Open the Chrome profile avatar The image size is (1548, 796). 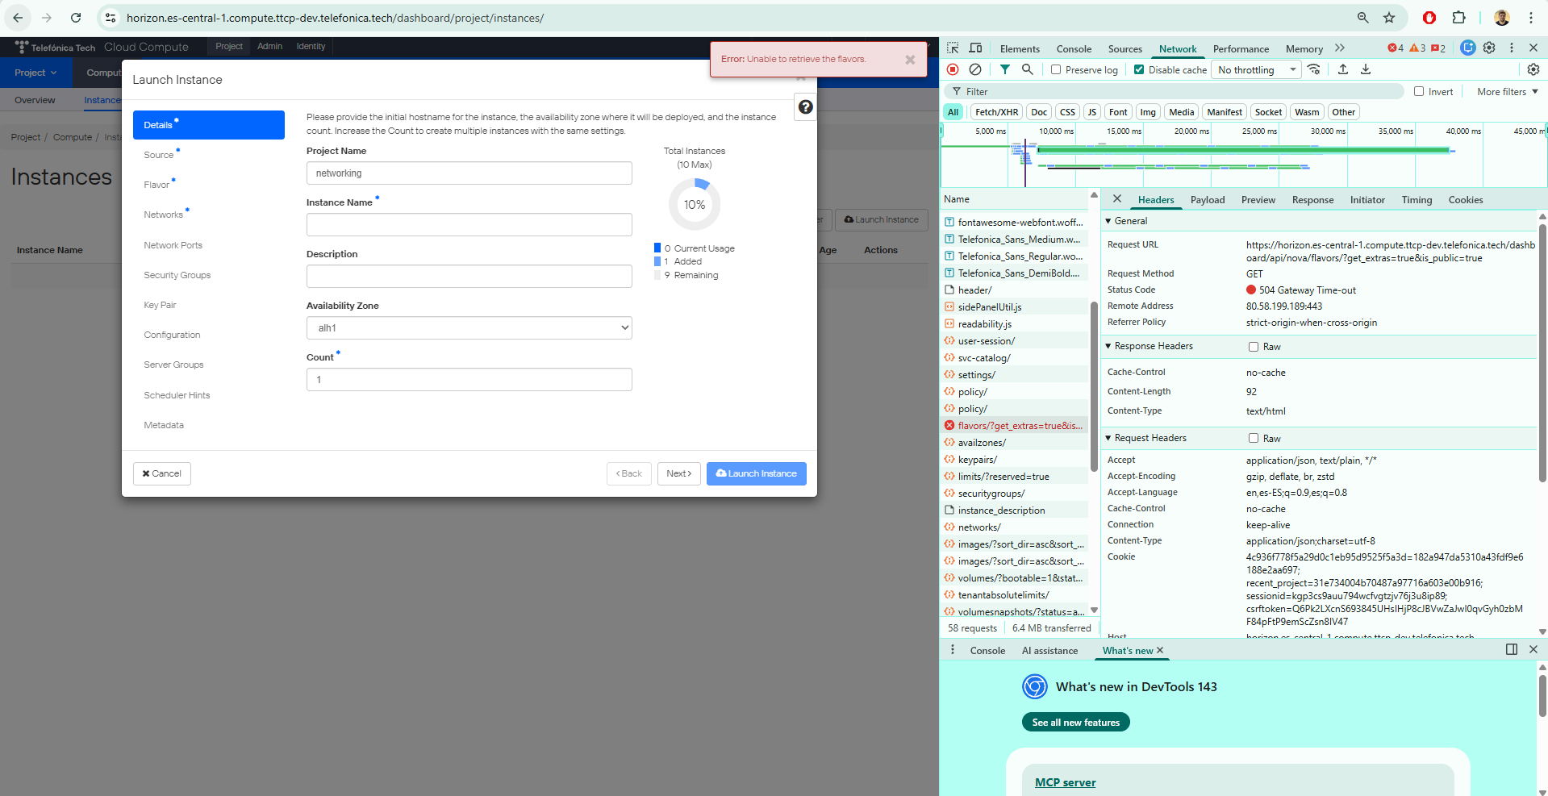tap(1502, 18)
